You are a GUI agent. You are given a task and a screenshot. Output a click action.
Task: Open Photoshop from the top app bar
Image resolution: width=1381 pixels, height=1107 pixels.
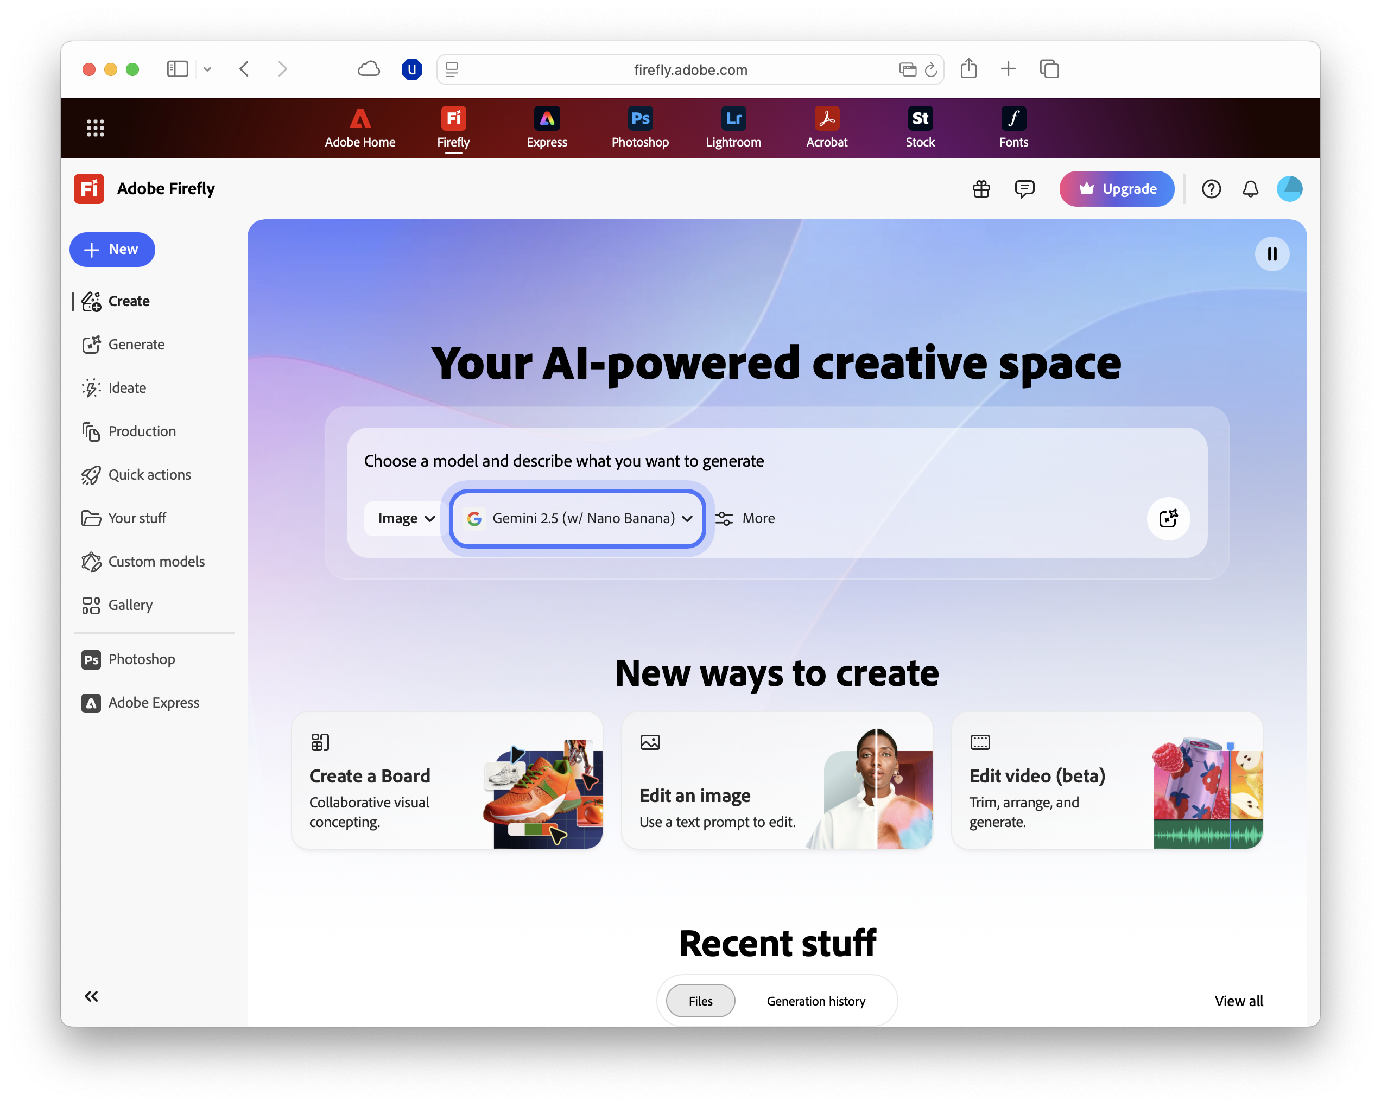pyautogui.click(x=639, y=128)
